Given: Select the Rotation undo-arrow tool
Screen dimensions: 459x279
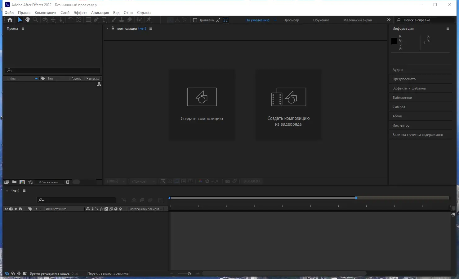Looking at the screenshot, I should pos(71,20).
